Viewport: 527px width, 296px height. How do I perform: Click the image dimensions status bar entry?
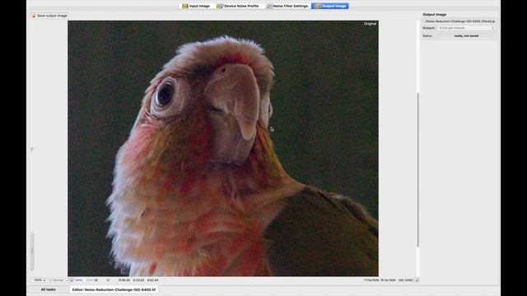(x=380, y=280)
